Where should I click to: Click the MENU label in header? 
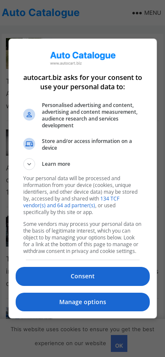(x=152, y=13)
